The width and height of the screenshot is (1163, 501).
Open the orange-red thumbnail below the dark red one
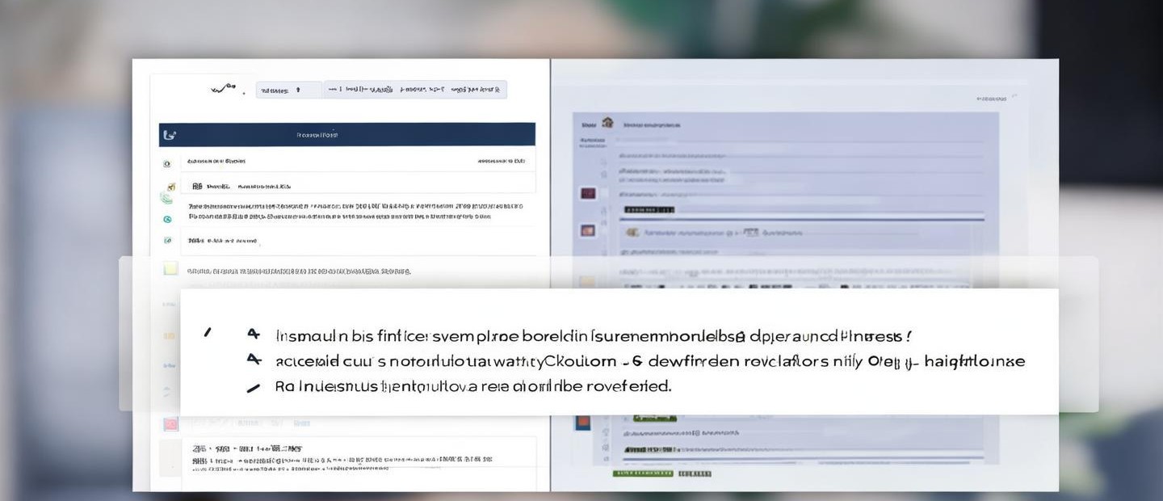588,231
